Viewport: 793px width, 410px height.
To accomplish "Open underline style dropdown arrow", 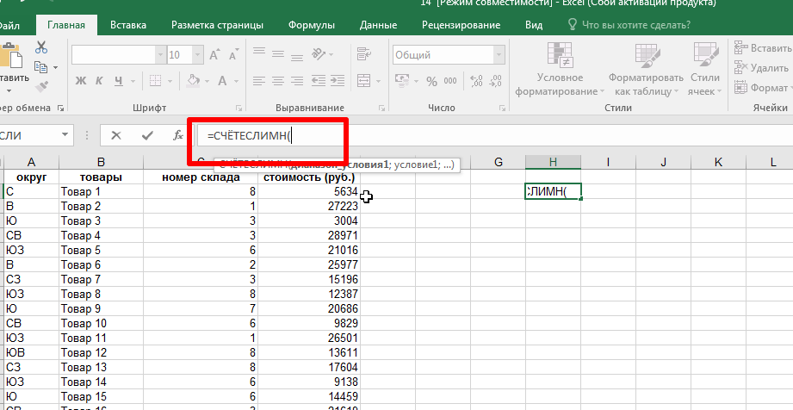I will (133, 81).
